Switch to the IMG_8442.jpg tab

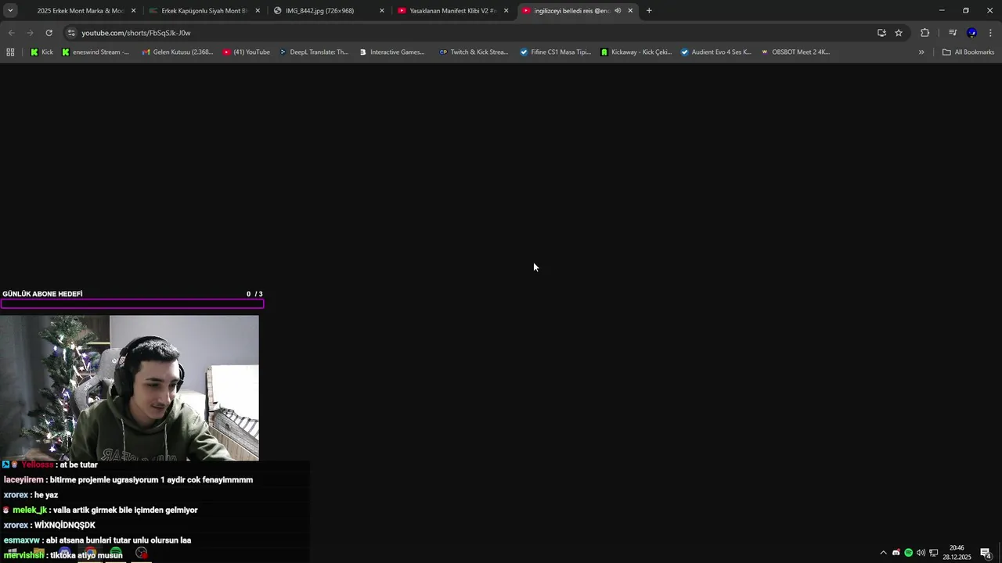pos(329,11)
